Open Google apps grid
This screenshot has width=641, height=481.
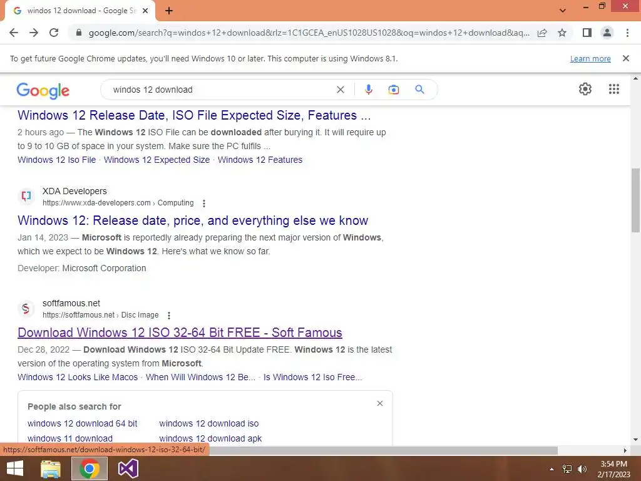pyautogui.click(x=614, y=89)
